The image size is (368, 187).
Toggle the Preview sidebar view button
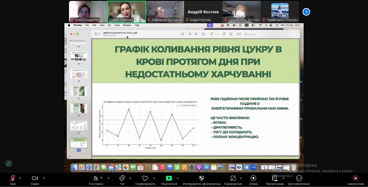click(96, 34)
